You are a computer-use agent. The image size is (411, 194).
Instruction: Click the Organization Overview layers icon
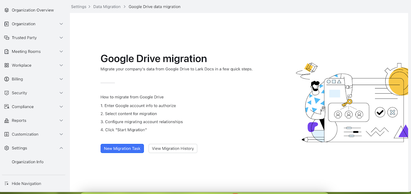pyautogui.click(x=6, y=10)
